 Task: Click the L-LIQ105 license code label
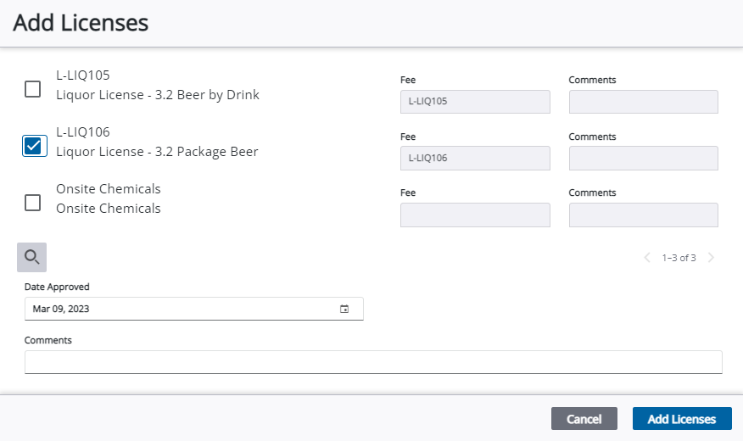(x=83, y=75)
